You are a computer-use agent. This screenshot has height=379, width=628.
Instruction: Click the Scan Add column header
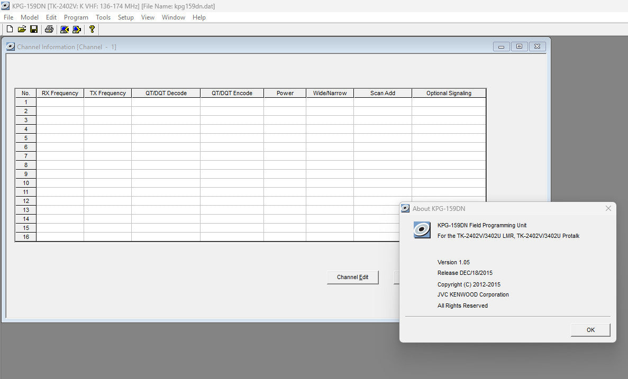point(383,93)
